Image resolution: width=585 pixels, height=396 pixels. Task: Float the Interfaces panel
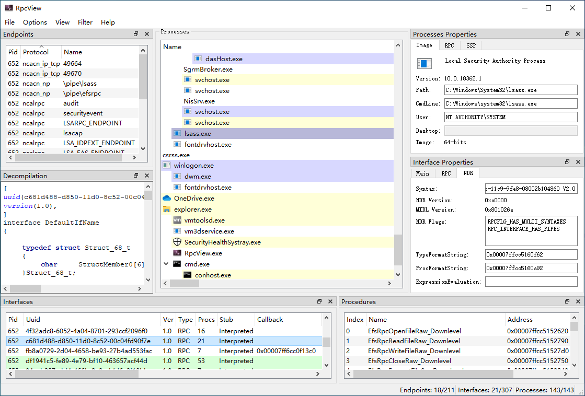click(319, 301)
